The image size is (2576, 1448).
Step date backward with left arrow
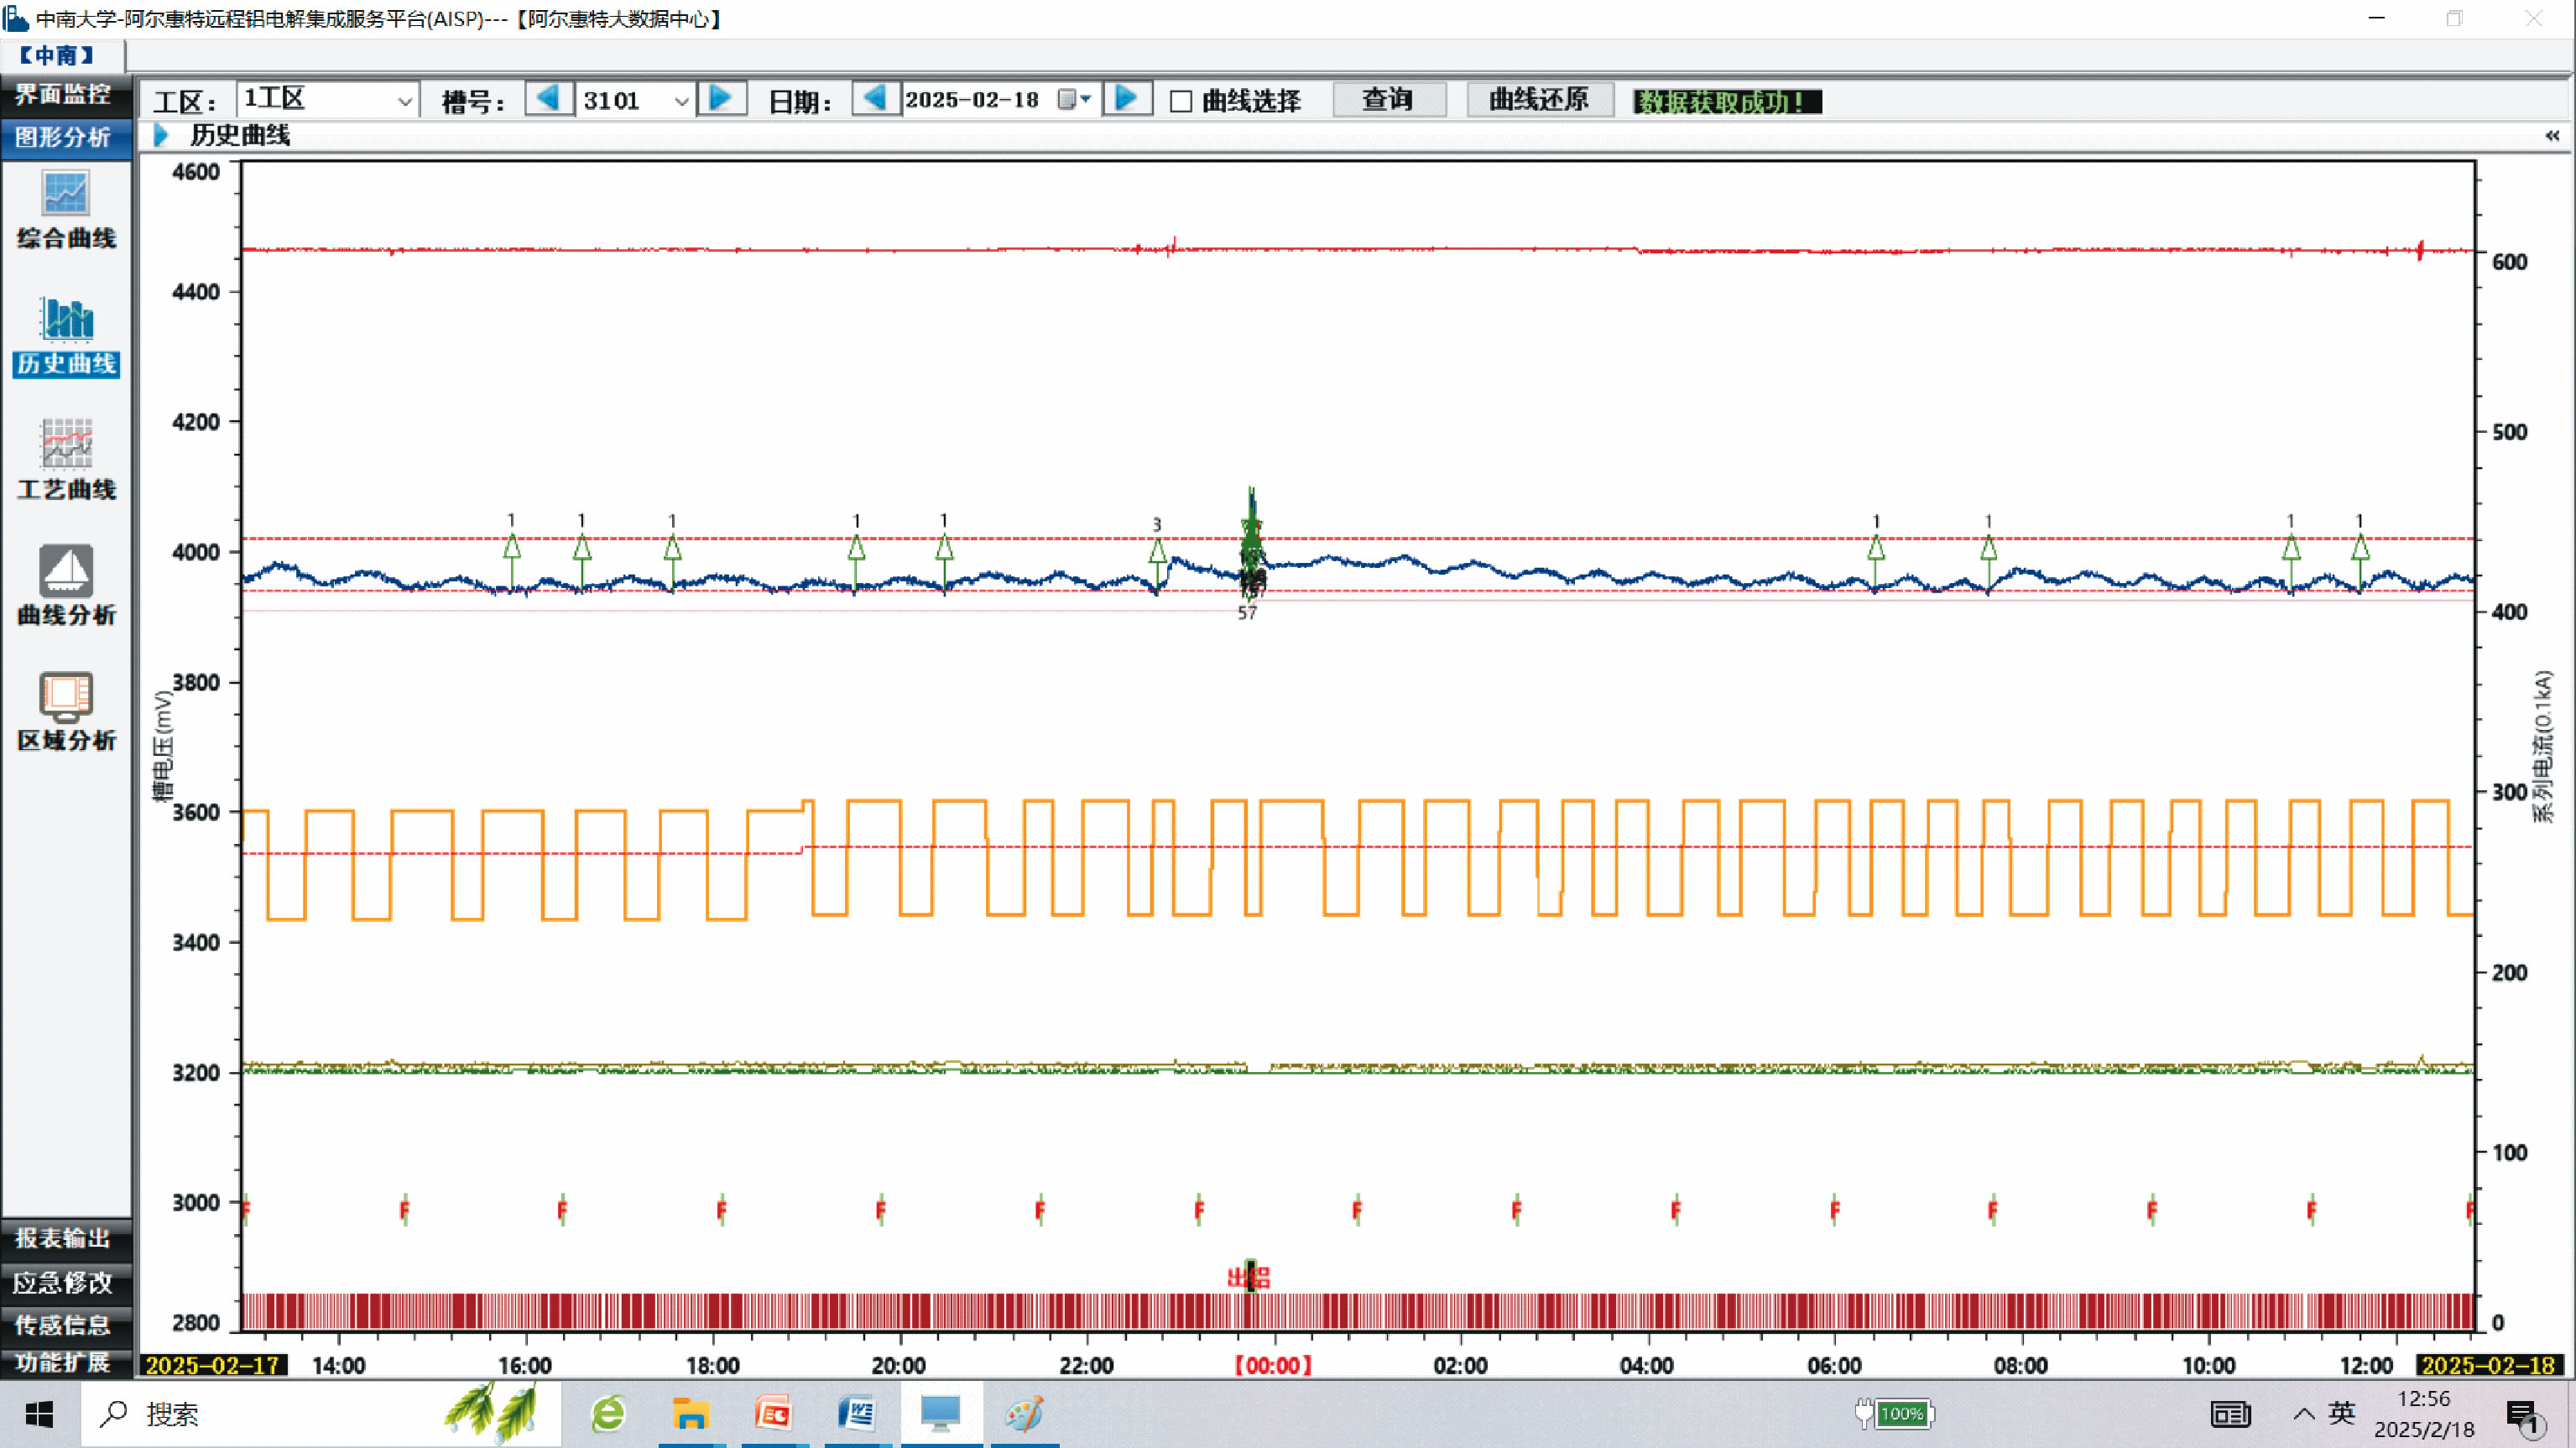tap(875, 99)
